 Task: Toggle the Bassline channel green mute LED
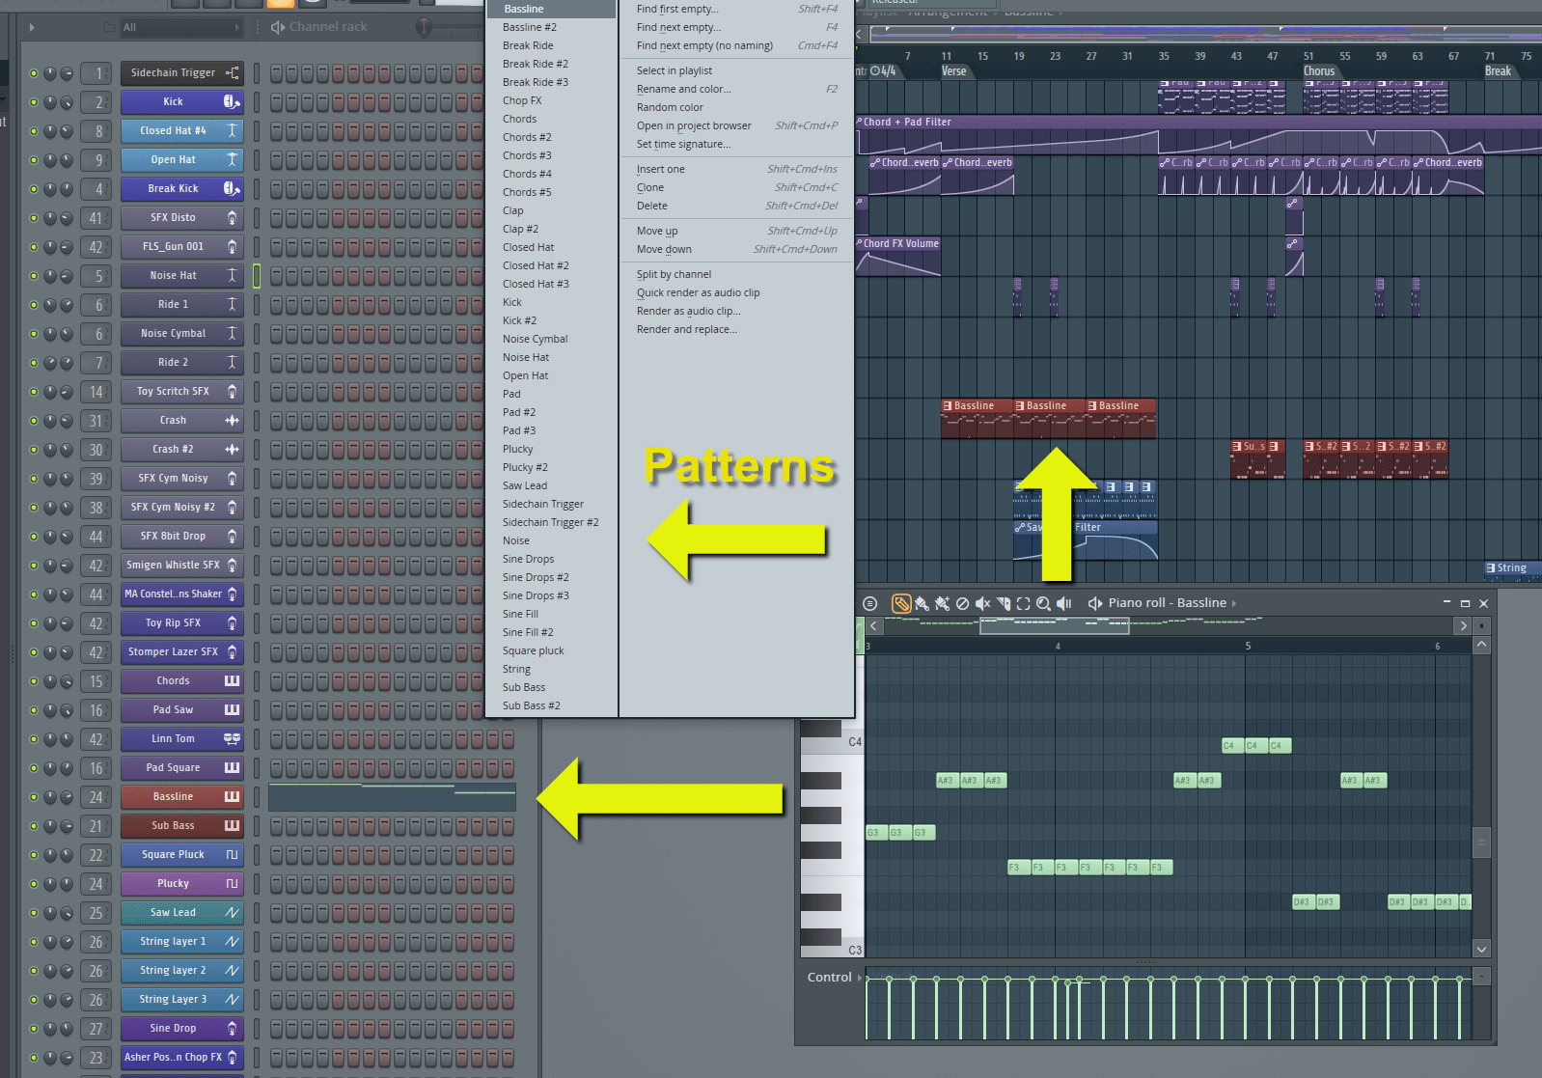click(34, 797)
